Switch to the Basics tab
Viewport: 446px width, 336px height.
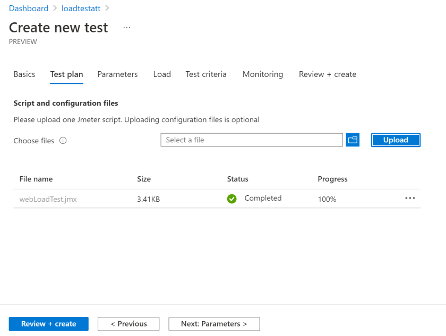(x=24, y=74)
